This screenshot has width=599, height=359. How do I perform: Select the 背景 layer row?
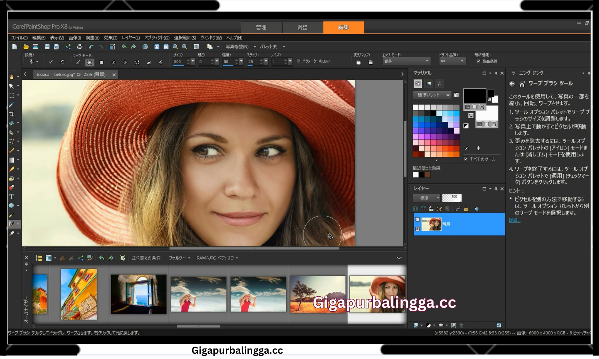pos(459,224)
